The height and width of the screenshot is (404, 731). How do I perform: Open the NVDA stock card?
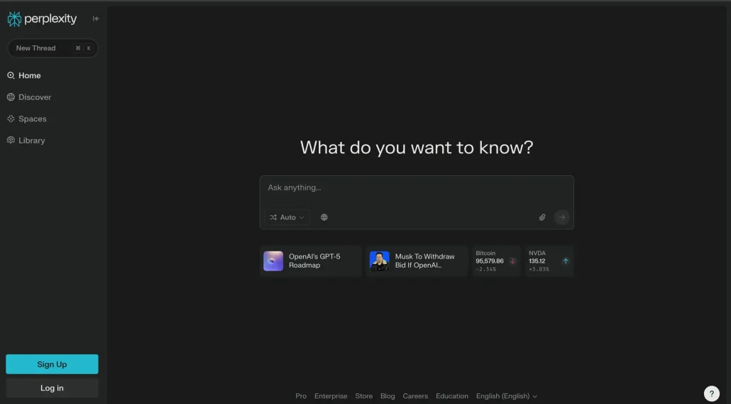549,261
